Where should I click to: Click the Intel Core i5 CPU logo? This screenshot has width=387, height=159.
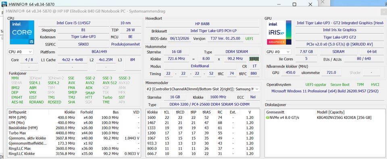tap(22, 33)
